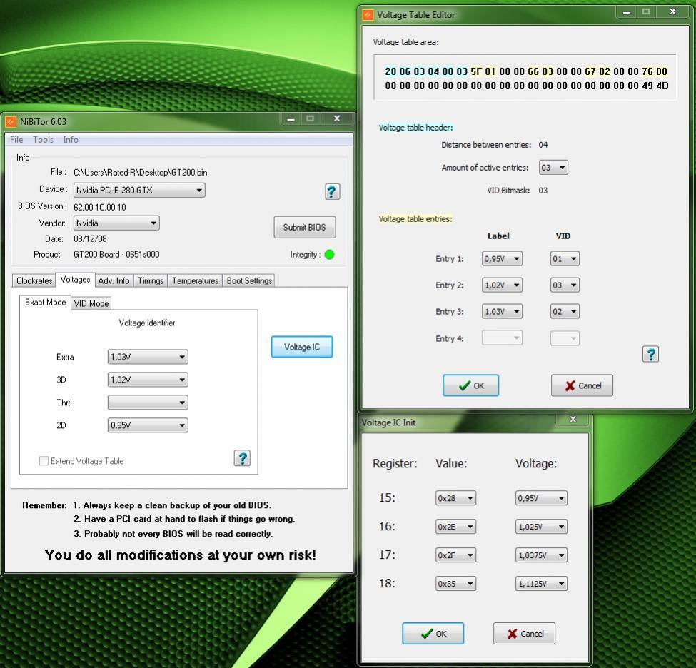Open help icon in Voltage Table Editor

650,354
